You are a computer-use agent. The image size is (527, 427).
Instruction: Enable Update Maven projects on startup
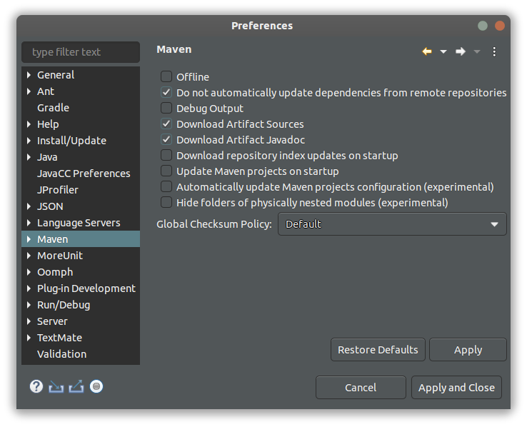click(166, 171)
